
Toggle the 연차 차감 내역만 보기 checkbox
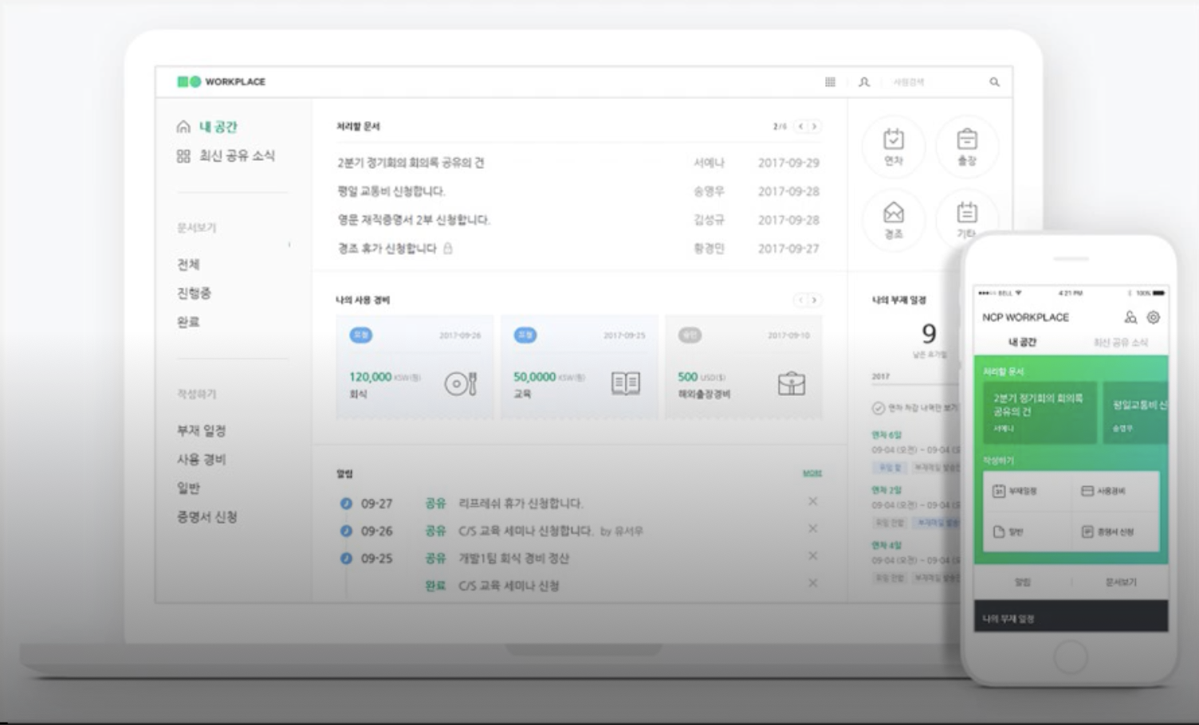coord(878,408)
